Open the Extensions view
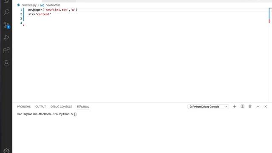 pos(6,50)
